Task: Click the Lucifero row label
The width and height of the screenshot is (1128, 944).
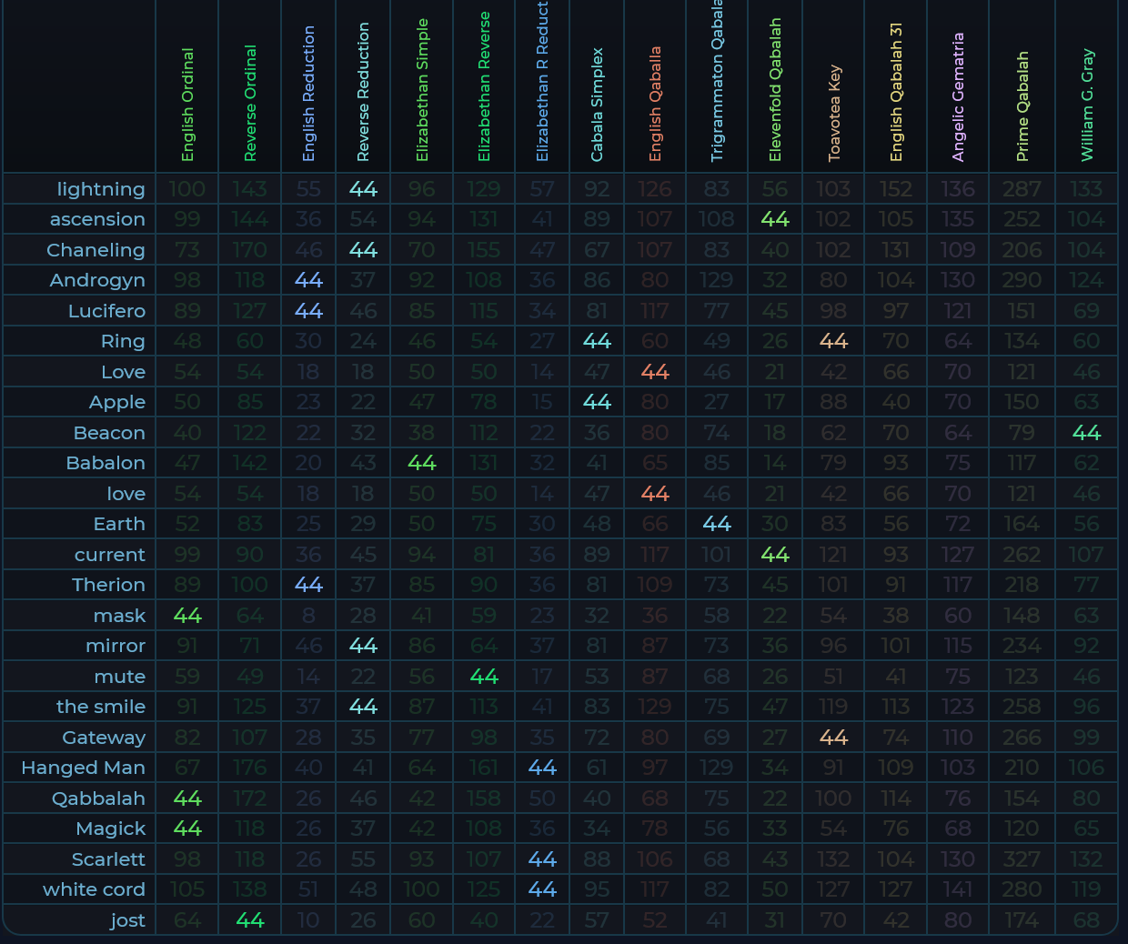Action: coord(106,311)
